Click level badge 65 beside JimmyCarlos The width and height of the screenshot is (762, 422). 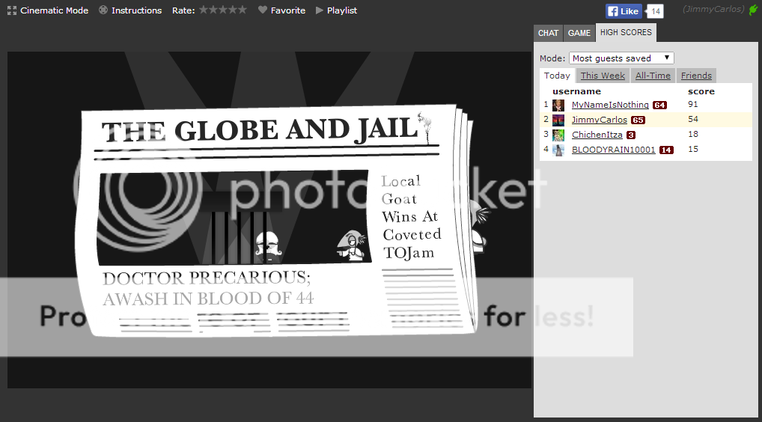pos(638,120)
